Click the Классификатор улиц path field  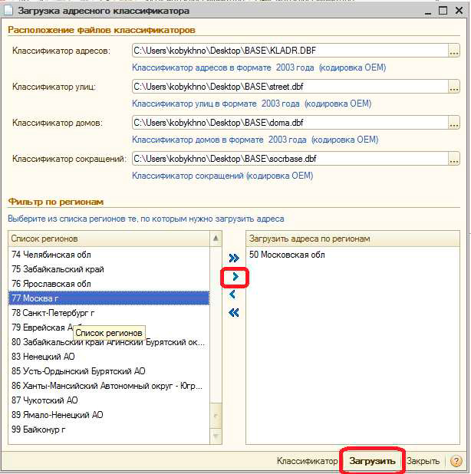[288, 87]
